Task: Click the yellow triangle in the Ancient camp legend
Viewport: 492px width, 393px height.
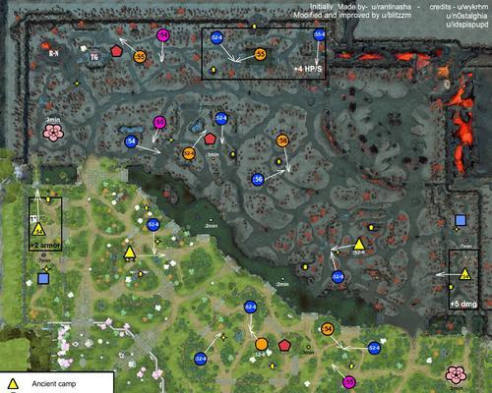Action: tap(13, 383)
